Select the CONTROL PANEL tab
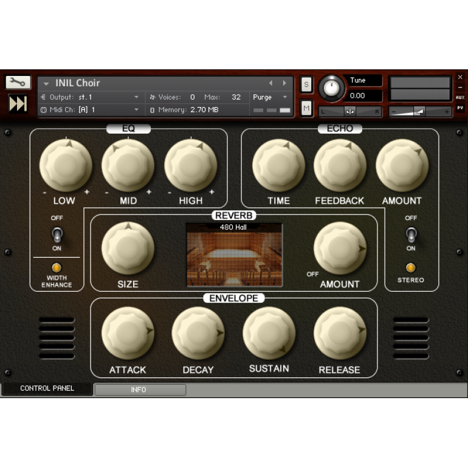Image resolution: width=468 pixels, height=468 pixels. click(47, 389)
